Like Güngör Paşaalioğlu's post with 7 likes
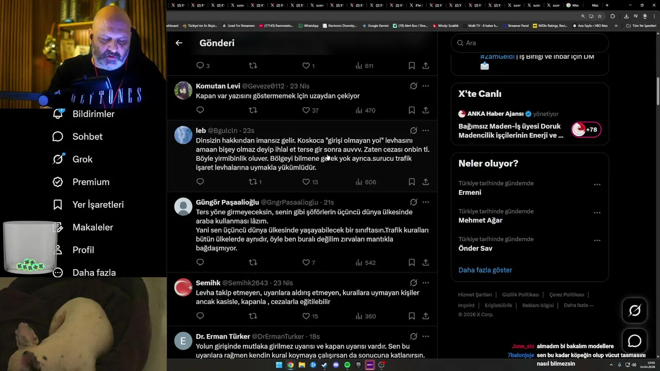660x371 pixels. click(x=308, y=262)
